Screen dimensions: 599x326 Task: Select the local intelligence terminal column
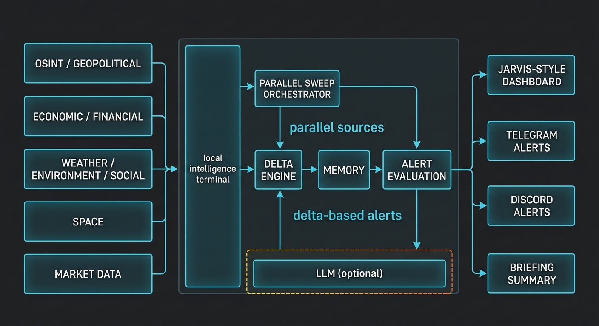213,166
